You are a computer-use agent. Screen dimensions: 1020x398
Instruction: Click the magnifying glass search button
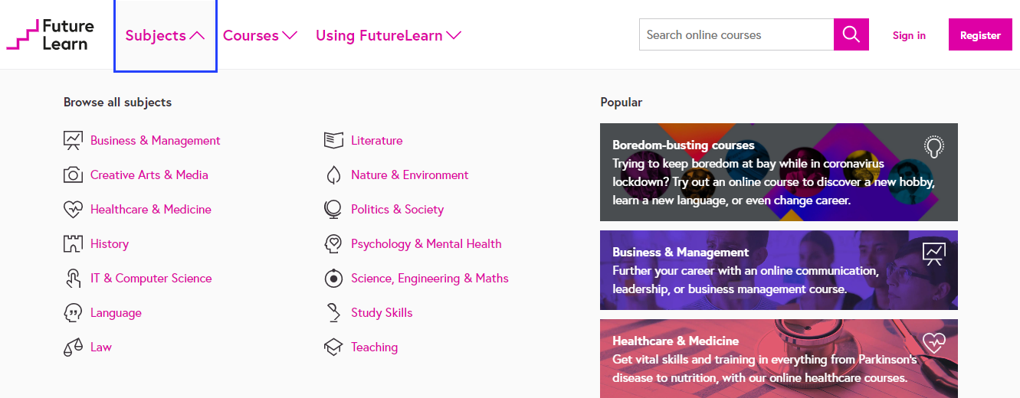pos(851,34)
